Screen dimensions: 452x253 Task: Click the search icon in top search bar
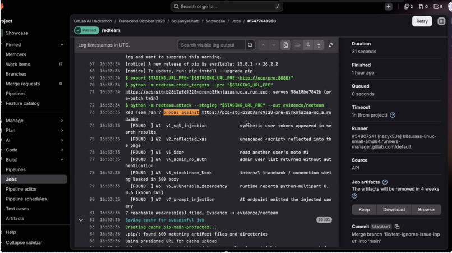click(177, 7)
